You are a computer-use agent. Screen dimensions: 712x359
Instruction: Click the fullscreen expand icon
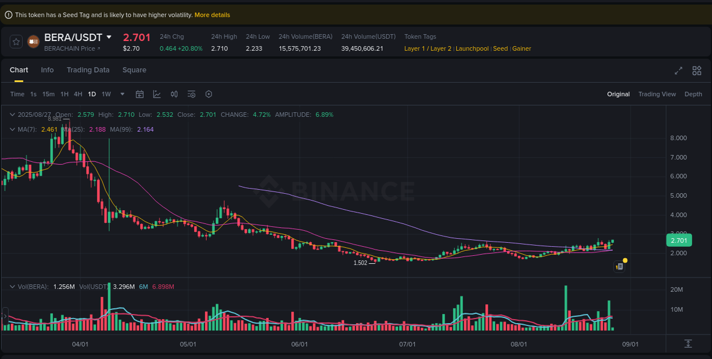pyautogui.click(x=678, y=71)
